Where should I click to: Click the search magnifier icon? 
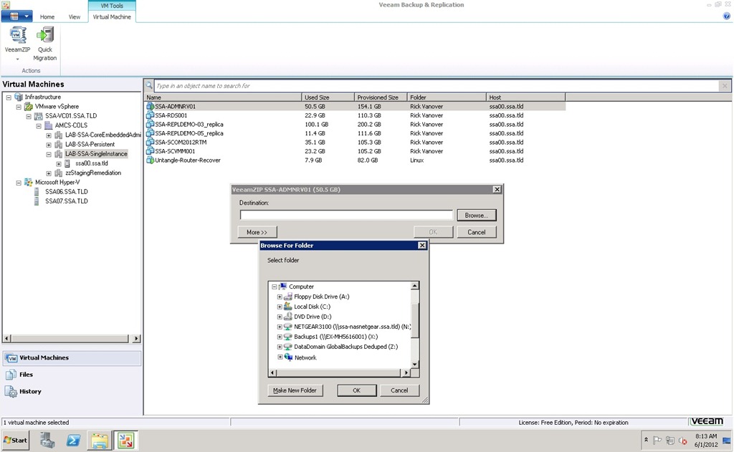pos(149,86)
